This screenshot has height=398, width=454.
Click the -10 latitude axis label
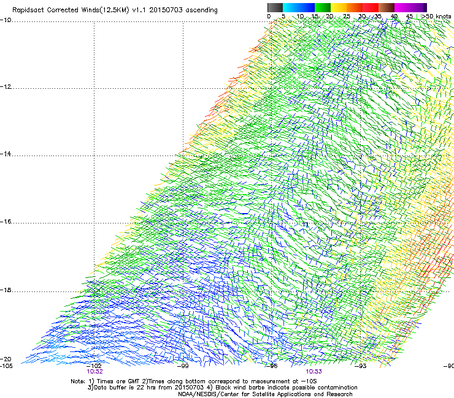6,20
